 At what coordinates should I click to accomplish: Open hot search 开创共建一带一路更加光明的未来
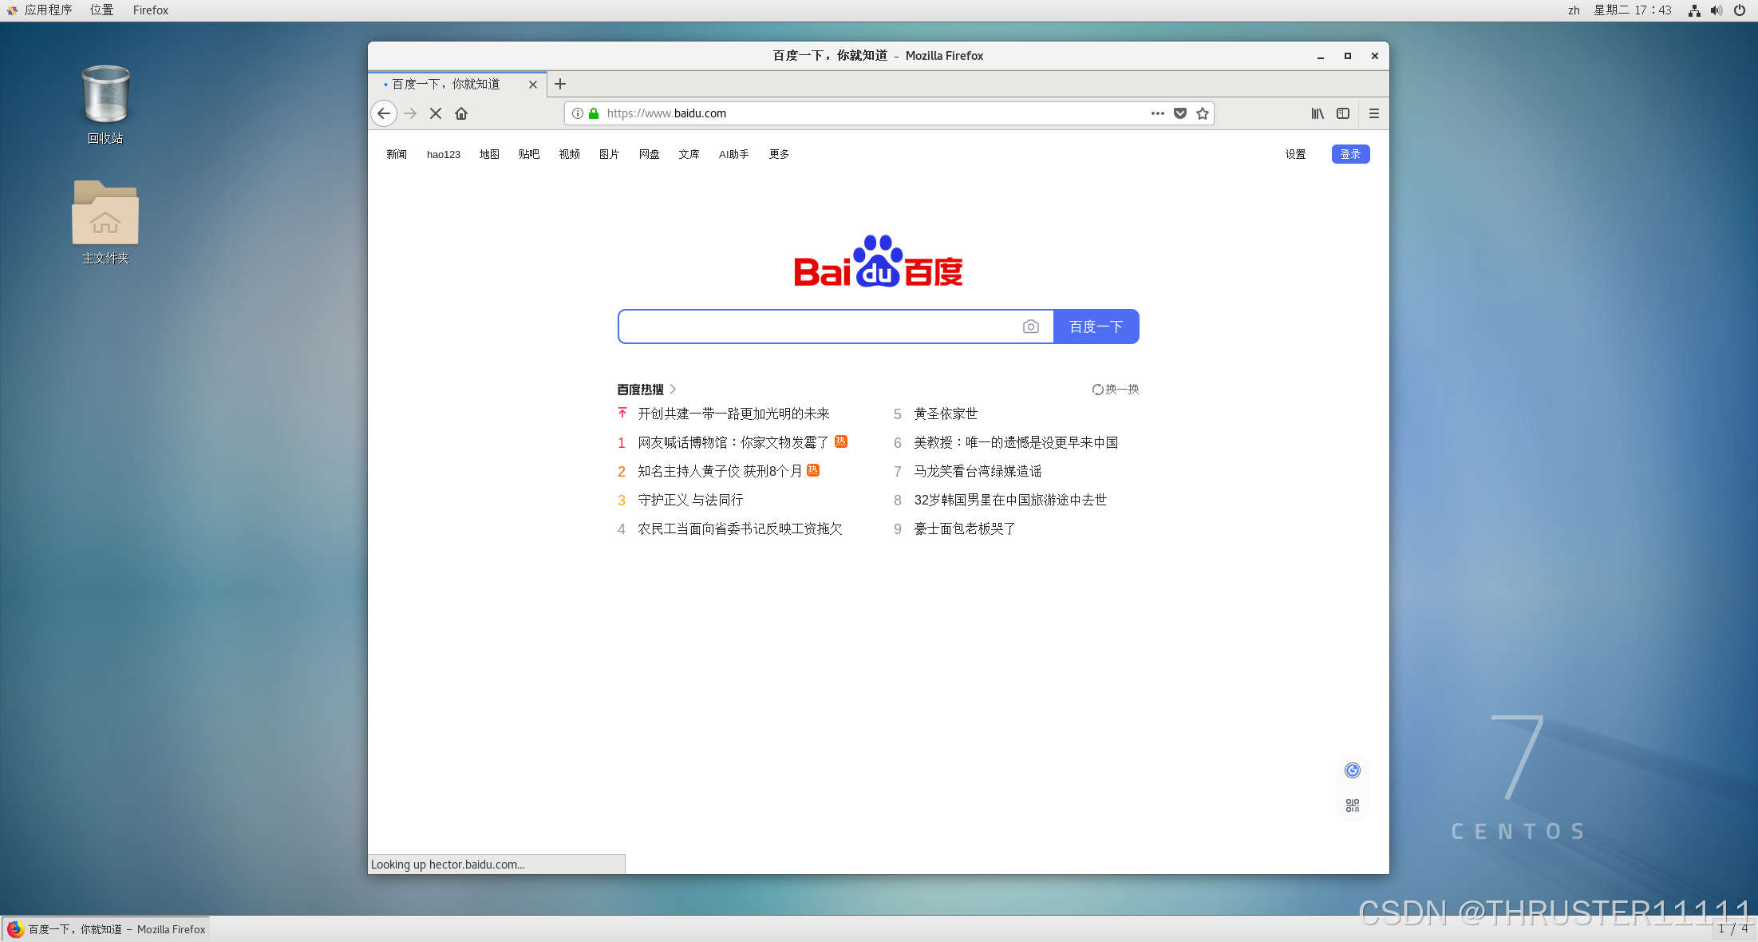point(733,414)
